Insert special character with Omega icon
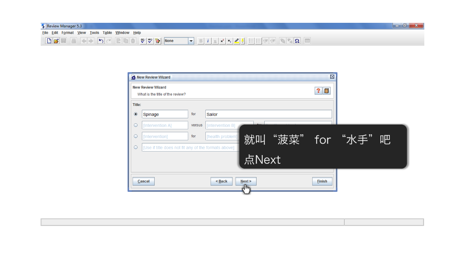Viewport: 465px width, 261px height. 297,41
